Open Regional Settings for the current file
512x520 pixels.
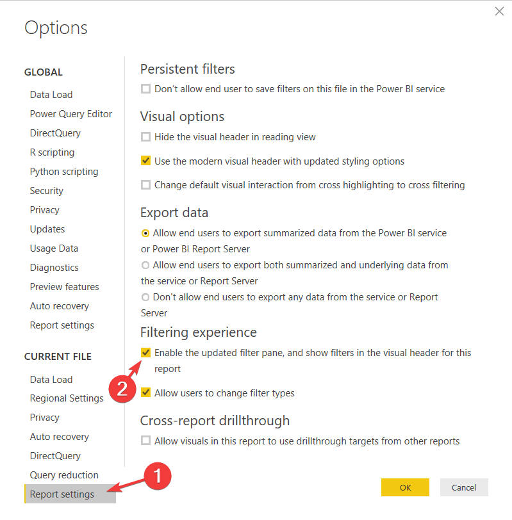click(x=67, y=398)
